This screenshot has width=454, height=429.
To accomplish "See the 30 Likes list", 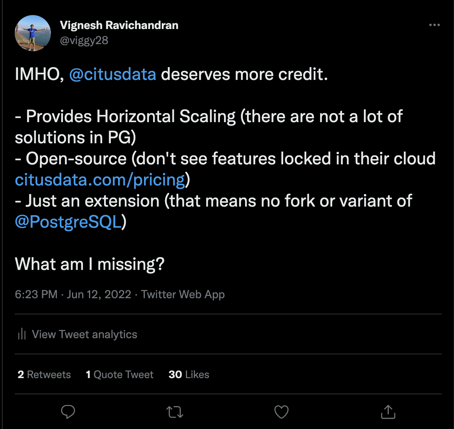I will click(x=189, y=374).
